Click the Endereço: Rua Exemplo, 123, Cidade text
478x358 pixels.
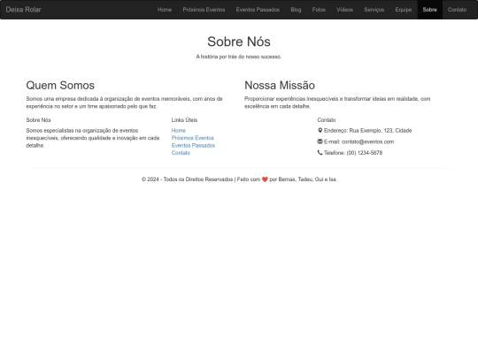click(x=368, y=131)
